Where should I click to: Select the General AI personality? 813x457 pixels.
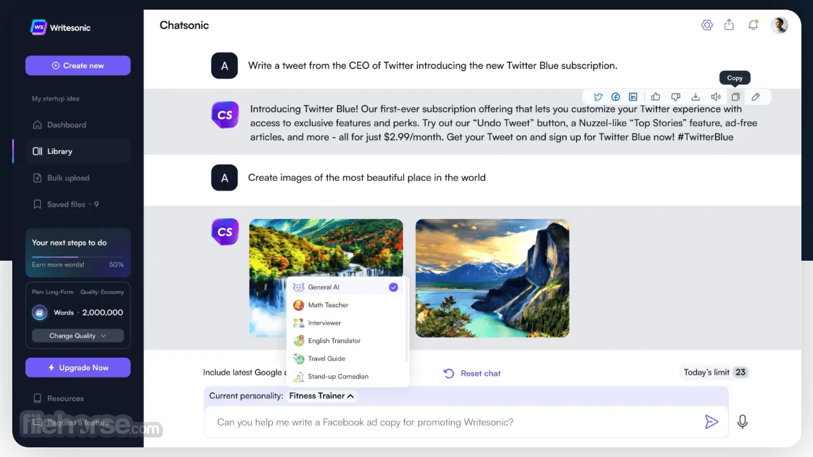347,287
